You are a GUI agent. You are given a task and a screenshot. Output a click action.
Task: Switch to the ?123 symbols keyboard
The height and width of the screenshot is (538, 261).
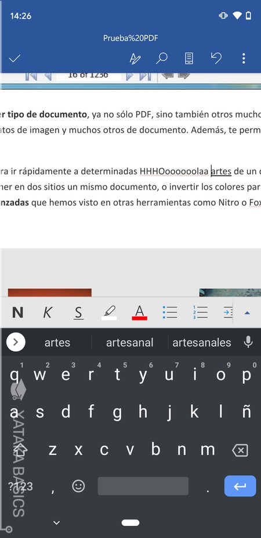[20, 486]
